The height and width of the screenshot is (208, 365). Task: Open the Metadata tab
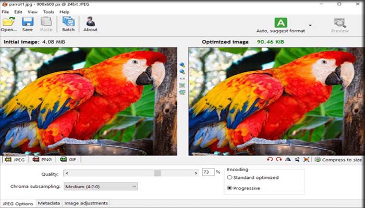[x=49, y=203]
